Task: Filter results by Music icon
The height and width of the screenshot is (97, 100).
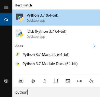Action: (x=91, y=81)
